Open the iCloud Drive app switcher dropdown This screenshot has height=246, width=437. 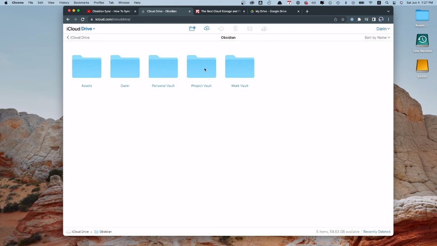click(x=81, y=29)
